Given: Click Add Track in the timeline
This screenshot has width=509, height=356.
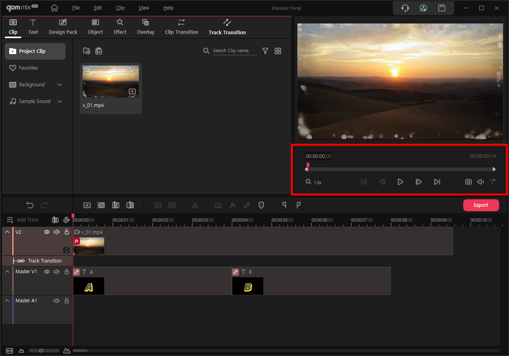Looking at the screenshot, I should (x=27, y=220).
